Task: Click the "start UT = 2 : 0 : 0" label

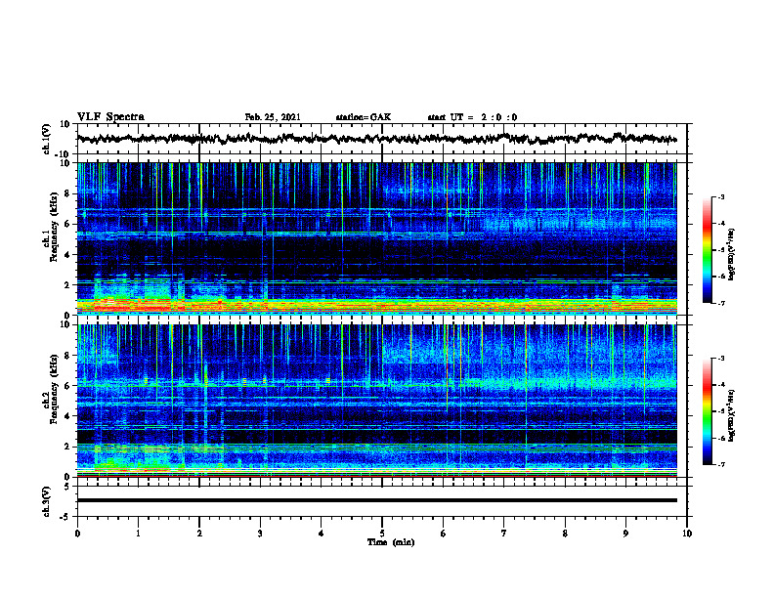Action: (472, 117)
